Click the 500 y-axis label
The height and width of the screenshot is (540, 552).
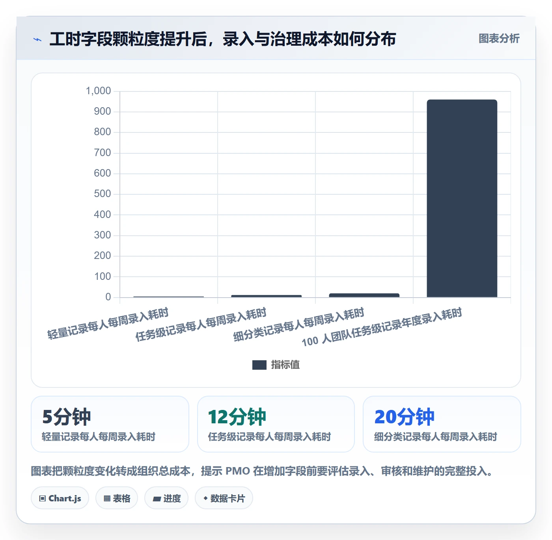[x=103, y=194]
